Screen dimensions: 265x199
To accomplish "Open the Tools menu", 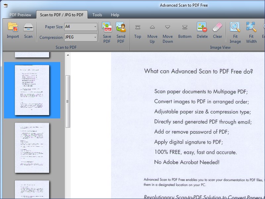I will (97, 15).
